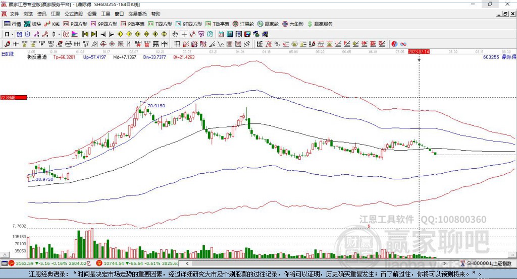This screenshot has width=517, height=279.
Task: Open the 帮助 menu
Action: (x=156, y=14)
